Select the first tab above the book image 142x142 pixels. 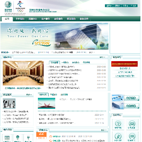[43, 95]
